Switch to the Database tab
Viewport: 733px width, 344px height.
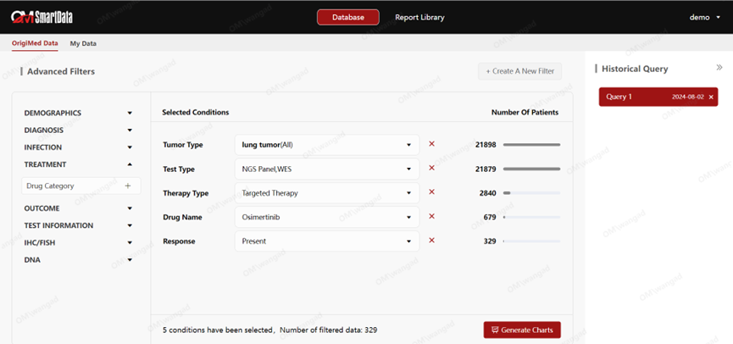tap(348, 17)
